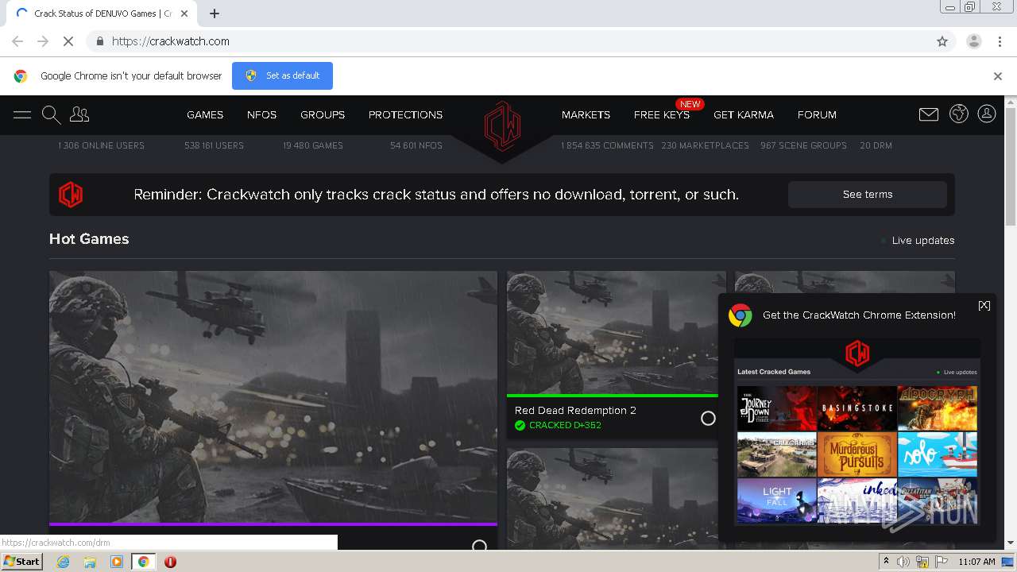Bookmark page with star icon
This screenshot has width=1017, height=572.
(942, 41)
